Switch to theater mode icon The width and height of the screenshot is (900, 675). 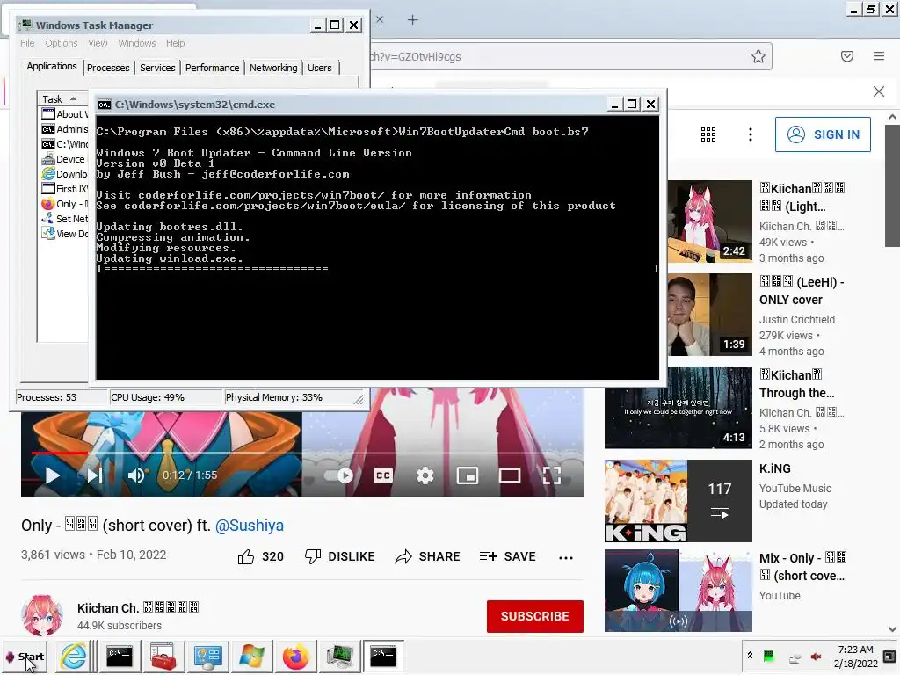(x=510, y=475)
